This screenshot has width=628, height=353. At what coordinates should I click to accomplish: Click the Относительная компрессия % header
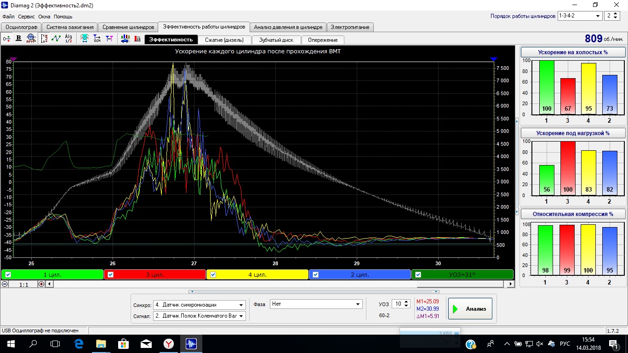pyautogui.click(x=573, y=214)
